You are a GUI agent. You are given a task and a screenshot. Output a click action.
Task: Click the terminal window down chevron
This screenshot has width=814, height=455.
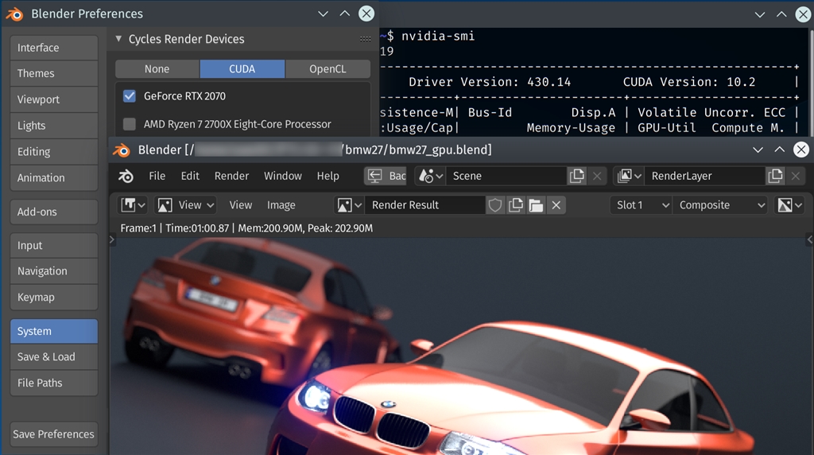pyautogui.click(x=759, y=14)
